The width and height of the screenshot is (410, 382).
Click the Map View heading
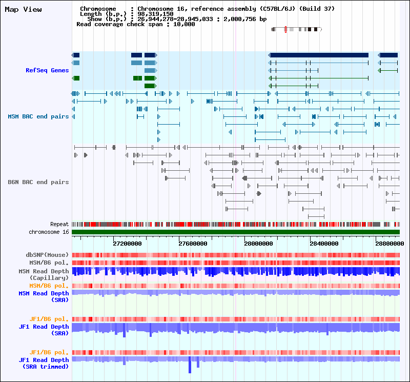23,9
